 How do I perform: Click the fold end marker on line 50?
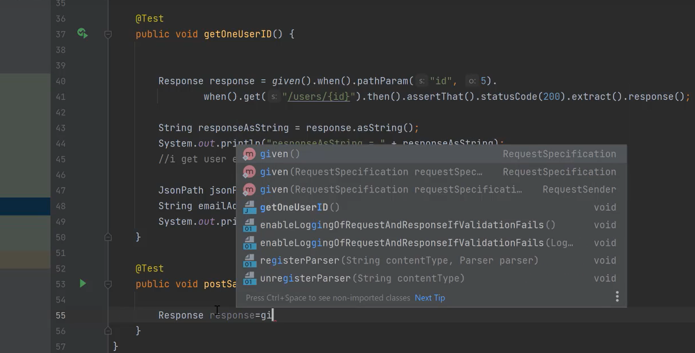tap(108, 237)
